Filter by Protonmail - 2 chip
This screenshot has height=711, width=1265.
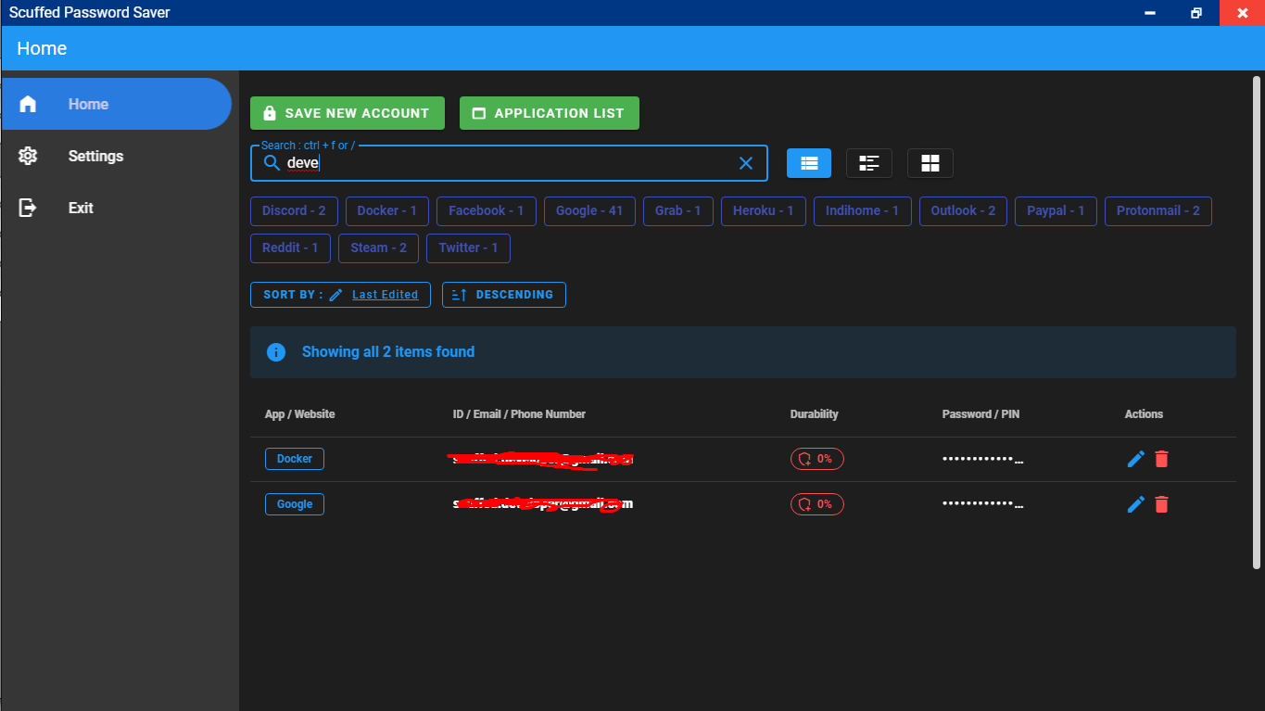(1158, 210)
